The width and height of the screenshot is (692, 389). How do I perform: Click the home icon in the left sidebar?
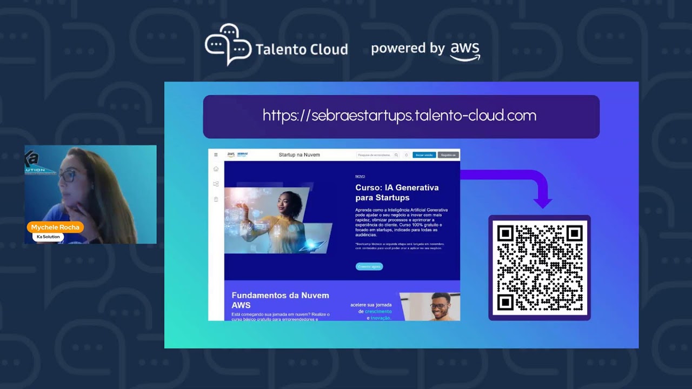216,169
